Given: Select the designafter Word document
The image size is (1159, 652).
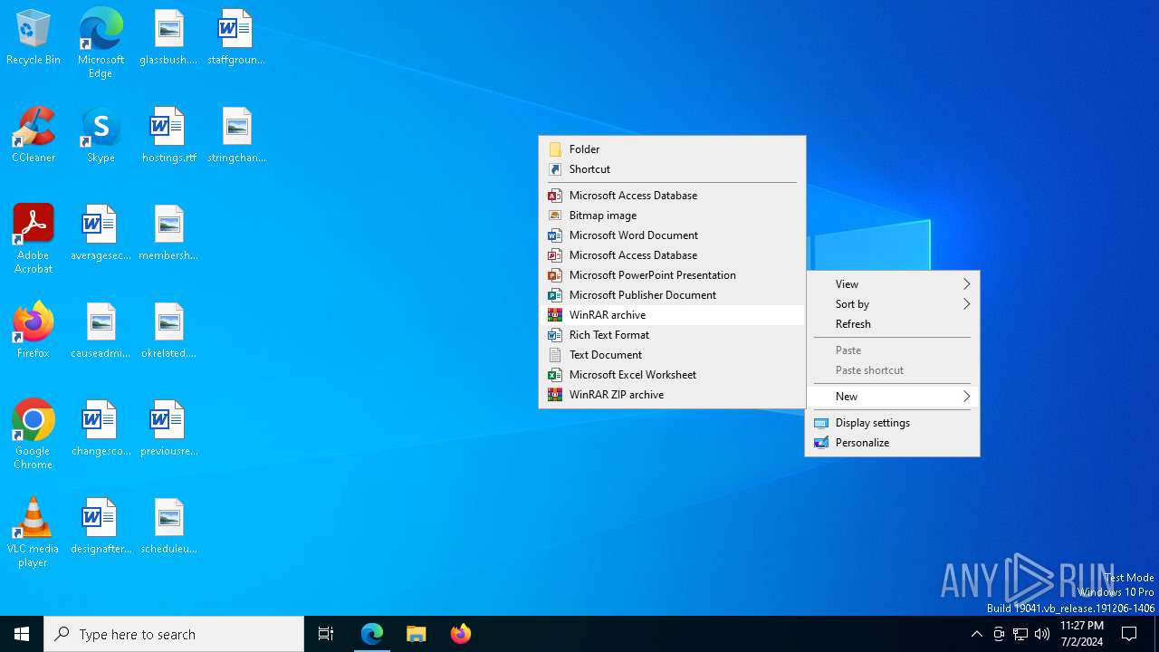Looking at the screenshot, I should [101, 527].
